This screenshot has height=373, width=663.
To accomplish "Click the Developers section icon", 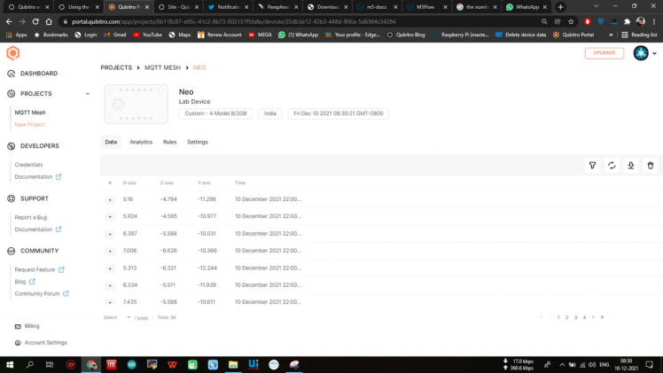I will pos(11,146).
